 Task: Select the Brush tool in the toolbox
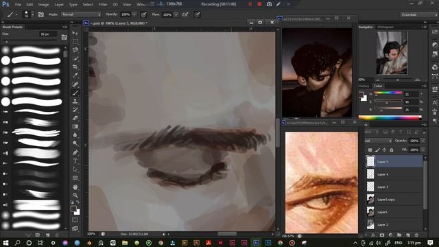[x=75, y=93]
